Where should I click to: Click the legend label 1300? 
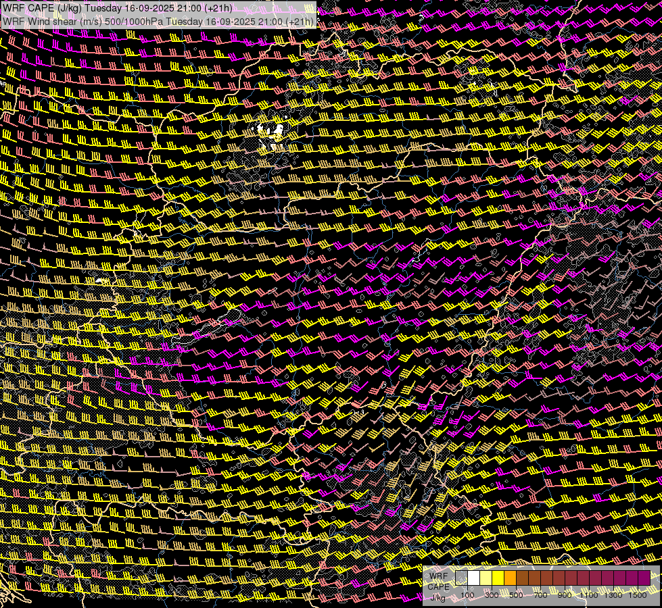pos(613,595)
